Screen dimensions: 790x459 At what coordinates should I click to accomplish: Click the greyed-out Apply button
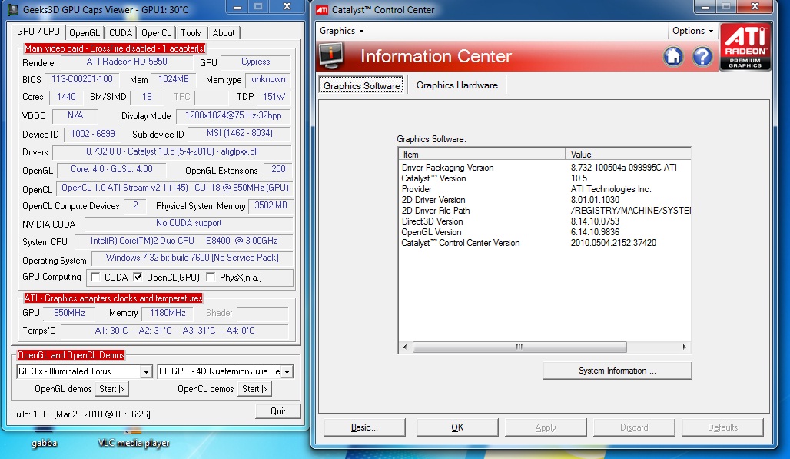point(546,427)
